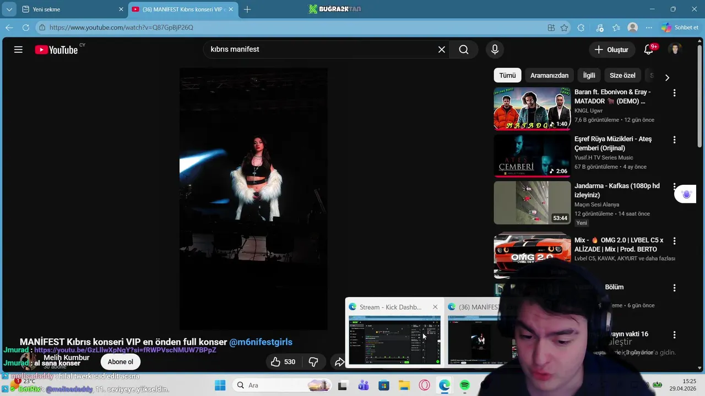Open the media control music icon

pos(600,28)
